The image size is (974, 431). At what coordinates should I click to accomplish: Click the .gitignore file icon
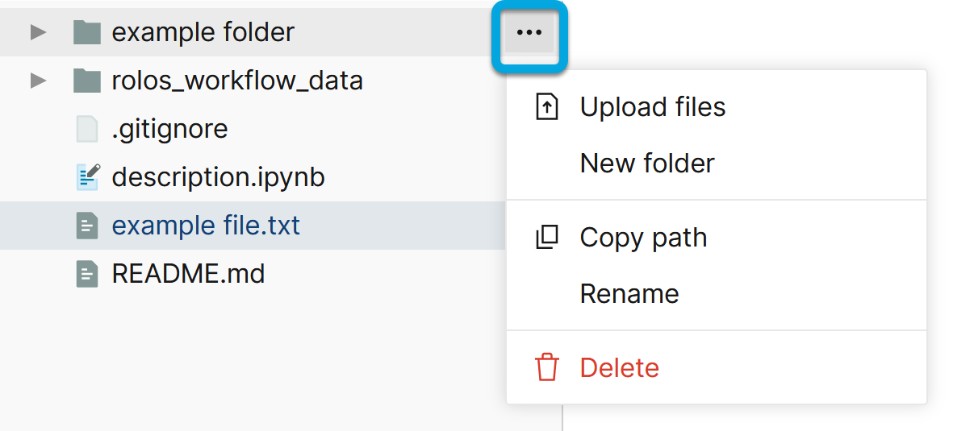(86, 129)
